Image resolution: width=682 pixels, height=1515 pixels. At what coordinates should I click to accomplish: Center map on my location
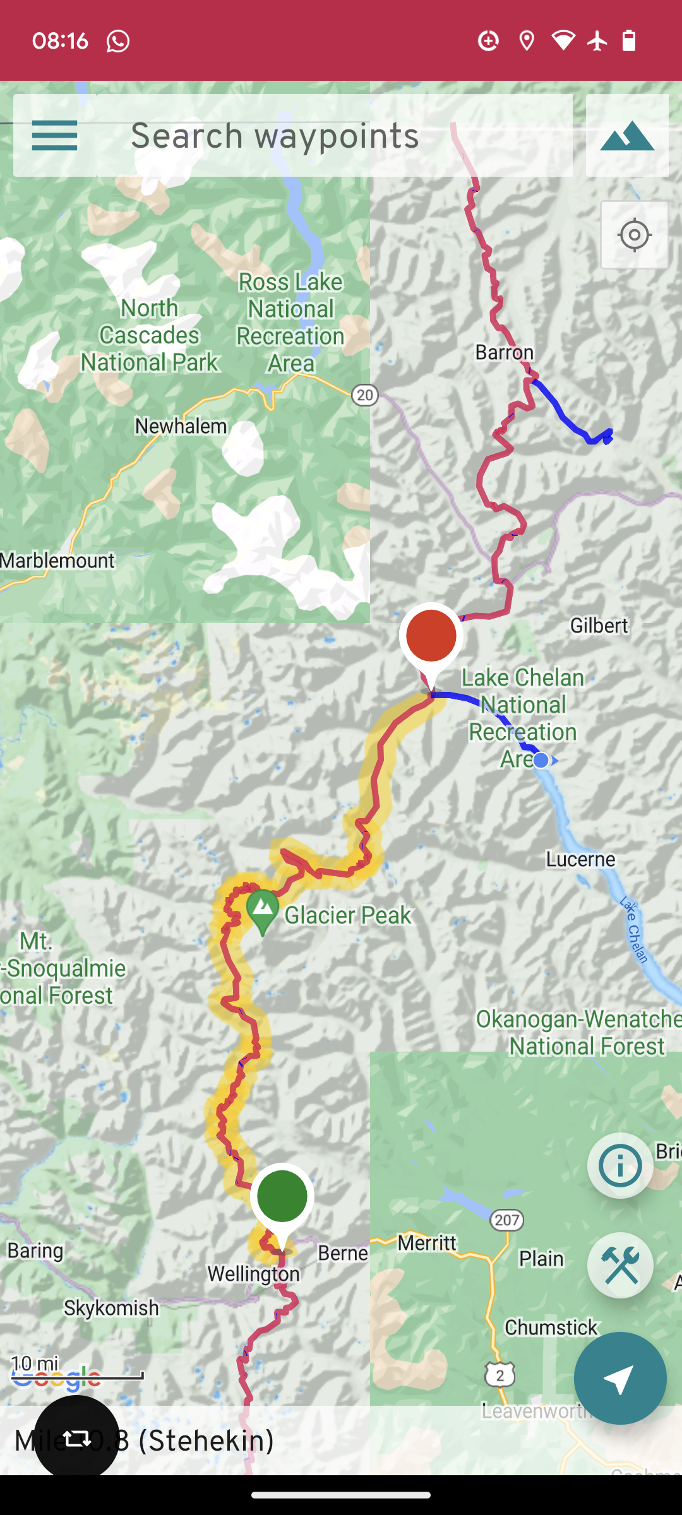coord(635,235)
